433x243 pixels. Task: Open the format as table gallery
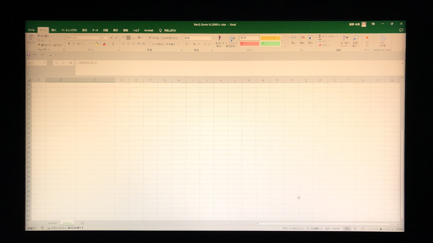(x=232, y=42)
